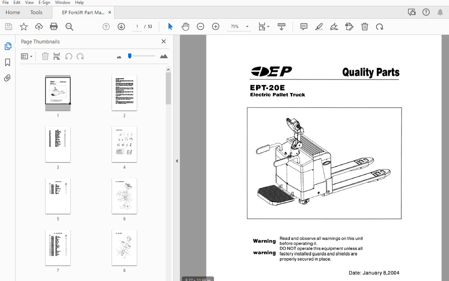Select the Hand tool in the toolbar
449x281 pixels.
[185, 26]
